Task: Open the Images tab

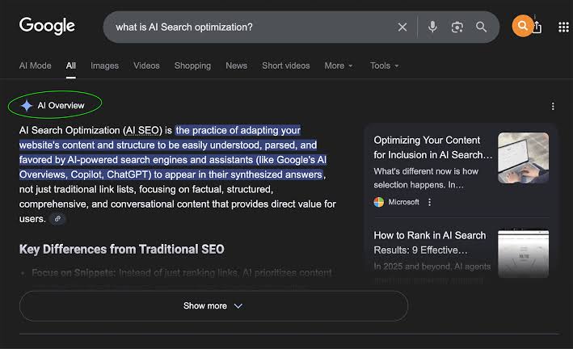Action: pos(104,65)
